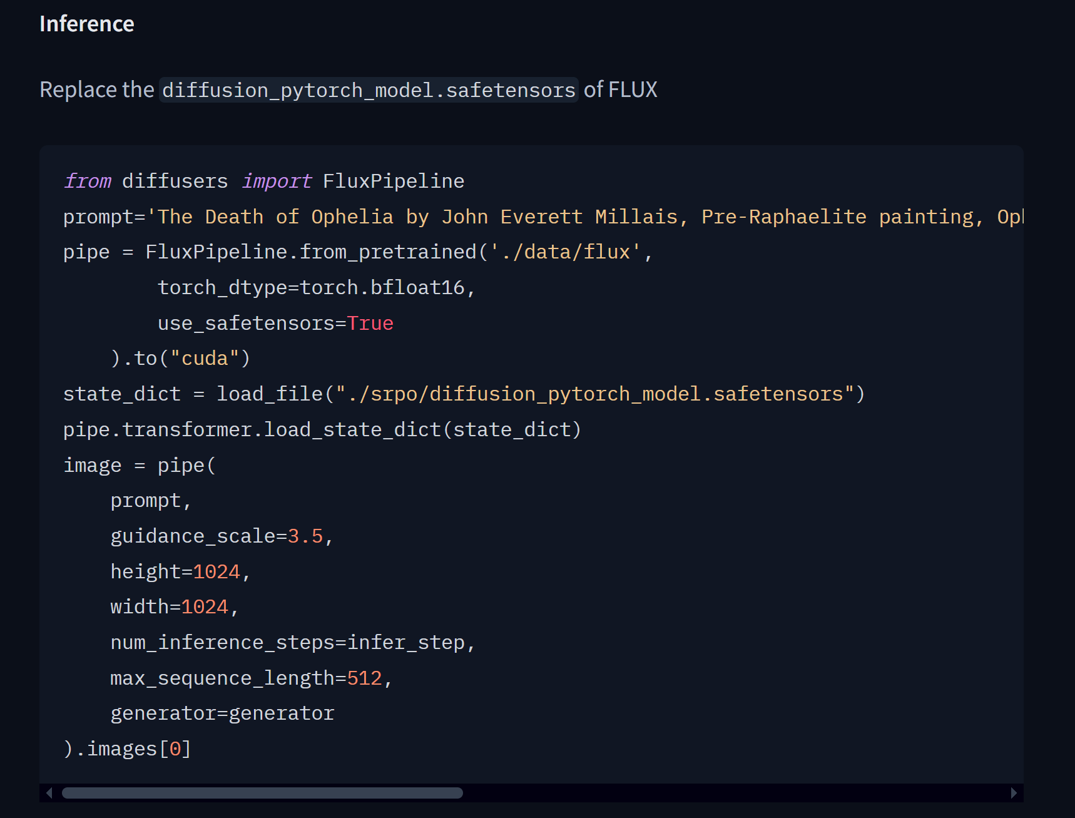The image size is (1075, 818).
Task: Click the text 'of FLUX'
Action: pos(621,89)
